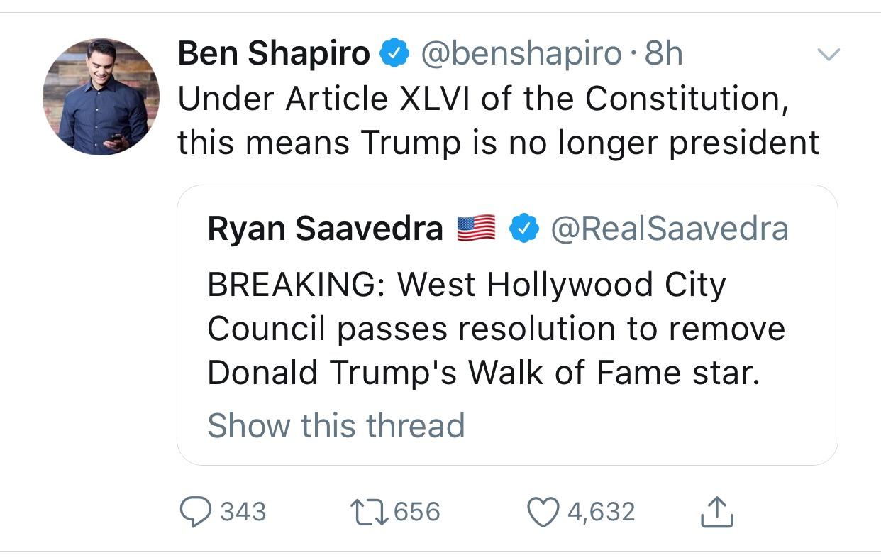Open the tweet options chevron menu
This screenshot has width=881, height=558.
coord(829,54)
